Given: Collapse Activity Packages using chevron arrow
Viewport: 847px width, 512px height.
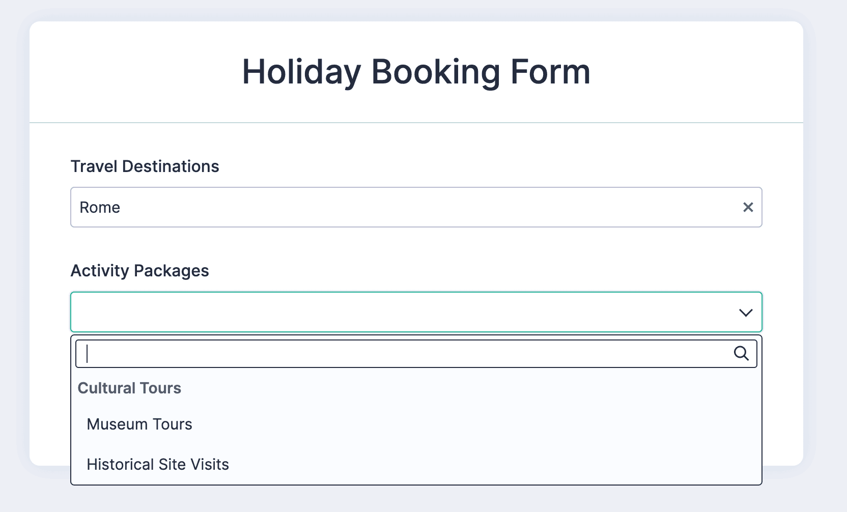Looking at the screenshot, I should pos(746,312).
